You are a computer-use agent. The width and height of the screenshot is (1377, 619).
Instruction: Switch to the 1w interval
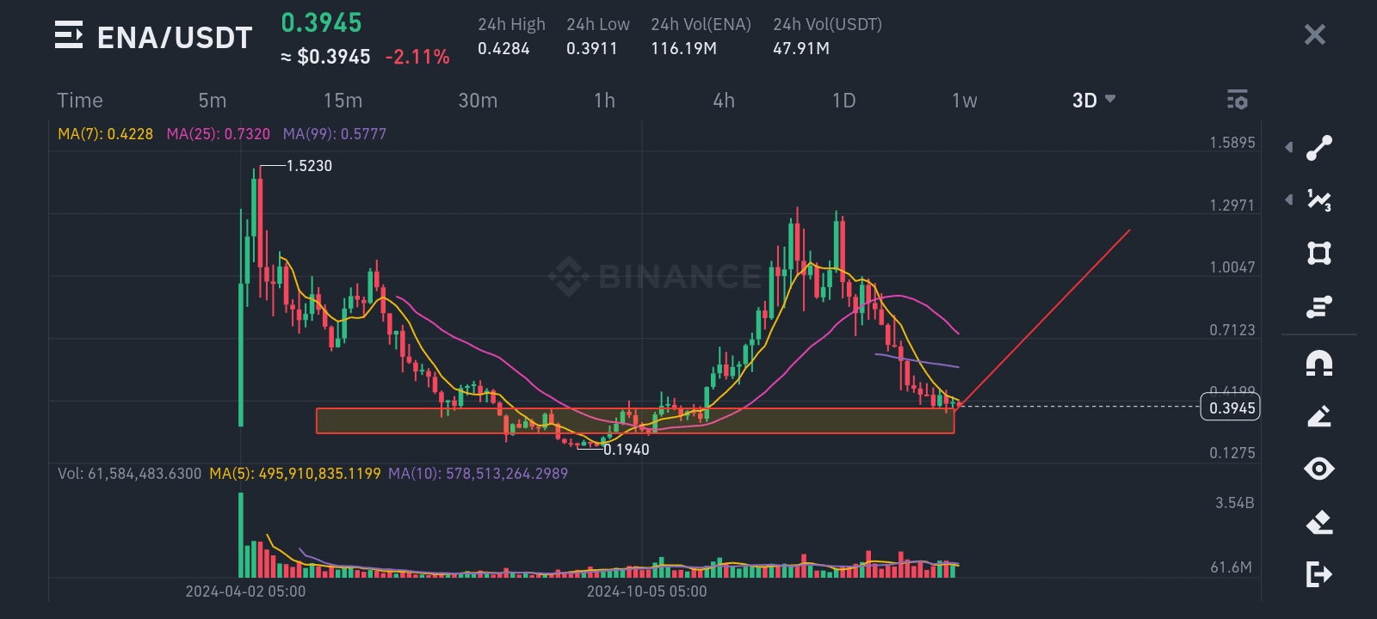click(x=965, y=101)
